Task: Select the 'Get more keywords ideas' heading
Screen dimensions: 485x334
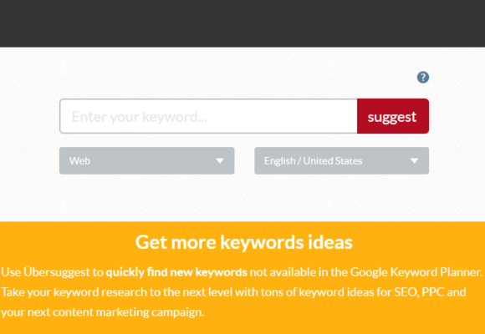Action: (243, 242)
